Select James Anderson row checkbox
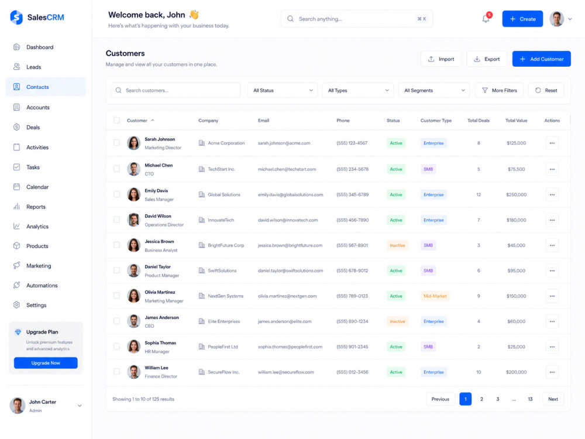 117,321
